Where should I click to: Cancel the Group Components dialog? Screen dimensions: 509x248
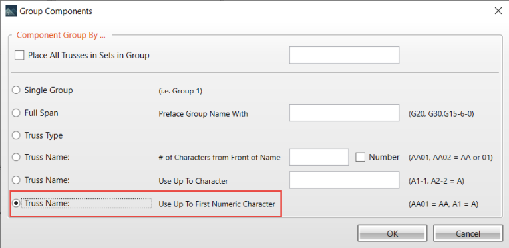[x=468, y=233]
